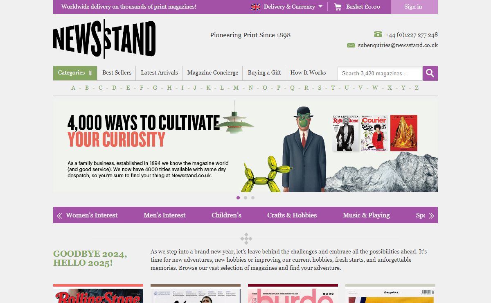Select first banner carousel dot
Screen dimensions: 491x303
point(238,198)
